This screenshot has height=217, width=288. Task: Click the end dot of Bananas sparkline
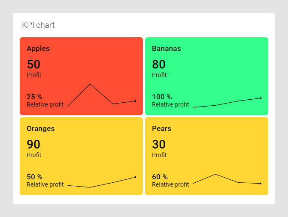pyautogui.click(x=261, y=98)
